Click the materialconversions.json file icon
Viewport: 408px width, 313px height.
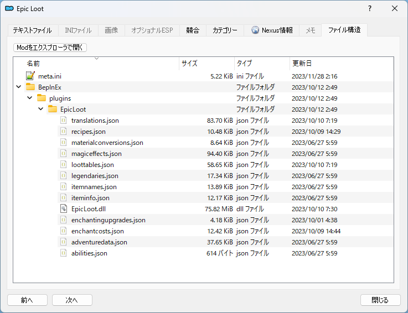click(64, 142)
